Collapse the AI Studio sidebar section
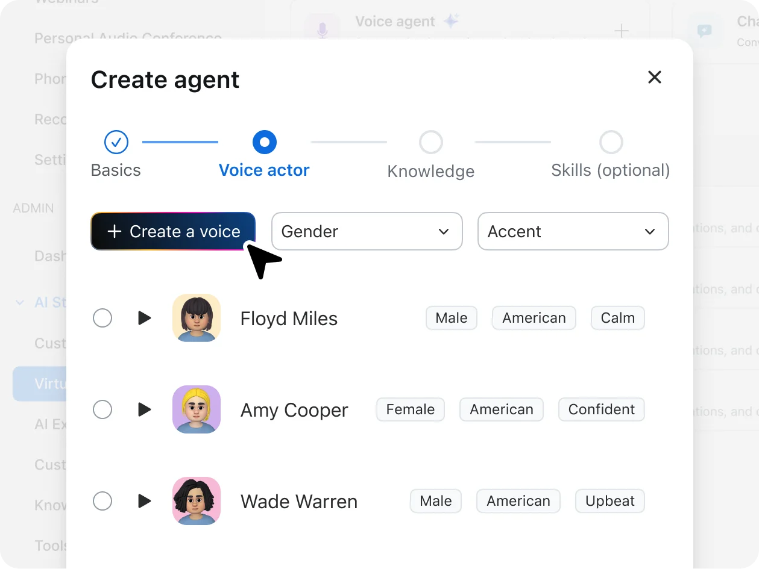 tap(19, 302)
